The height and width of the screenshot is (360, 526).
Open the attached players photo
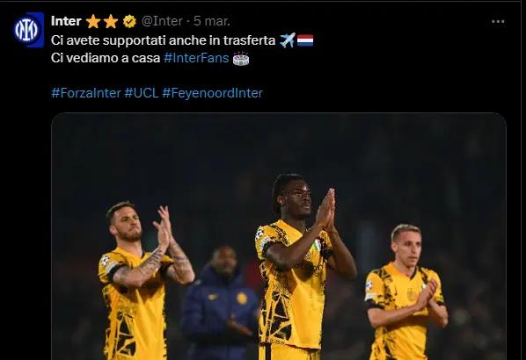click(x=279, y=236)
